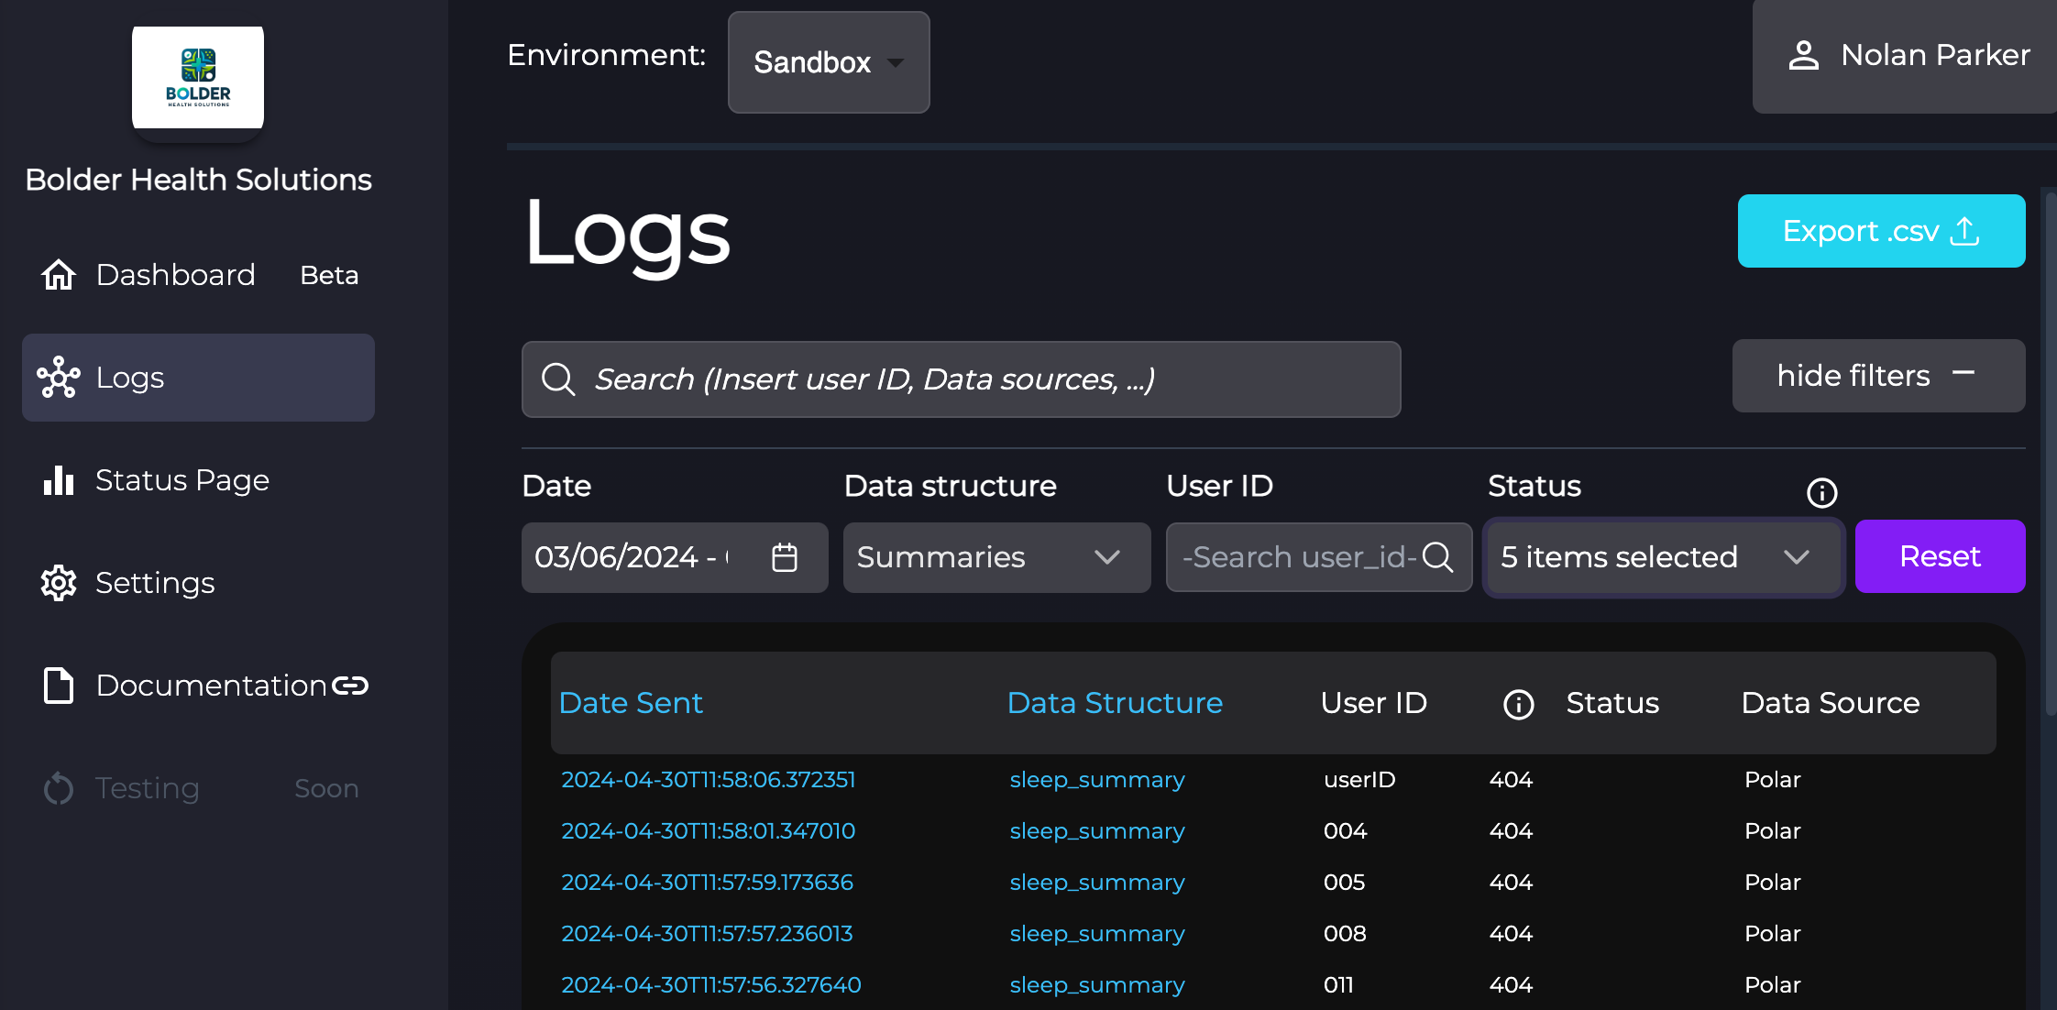Open the Nolan Parker account button
The image size is (2057, 1010).
(1905, 57)
